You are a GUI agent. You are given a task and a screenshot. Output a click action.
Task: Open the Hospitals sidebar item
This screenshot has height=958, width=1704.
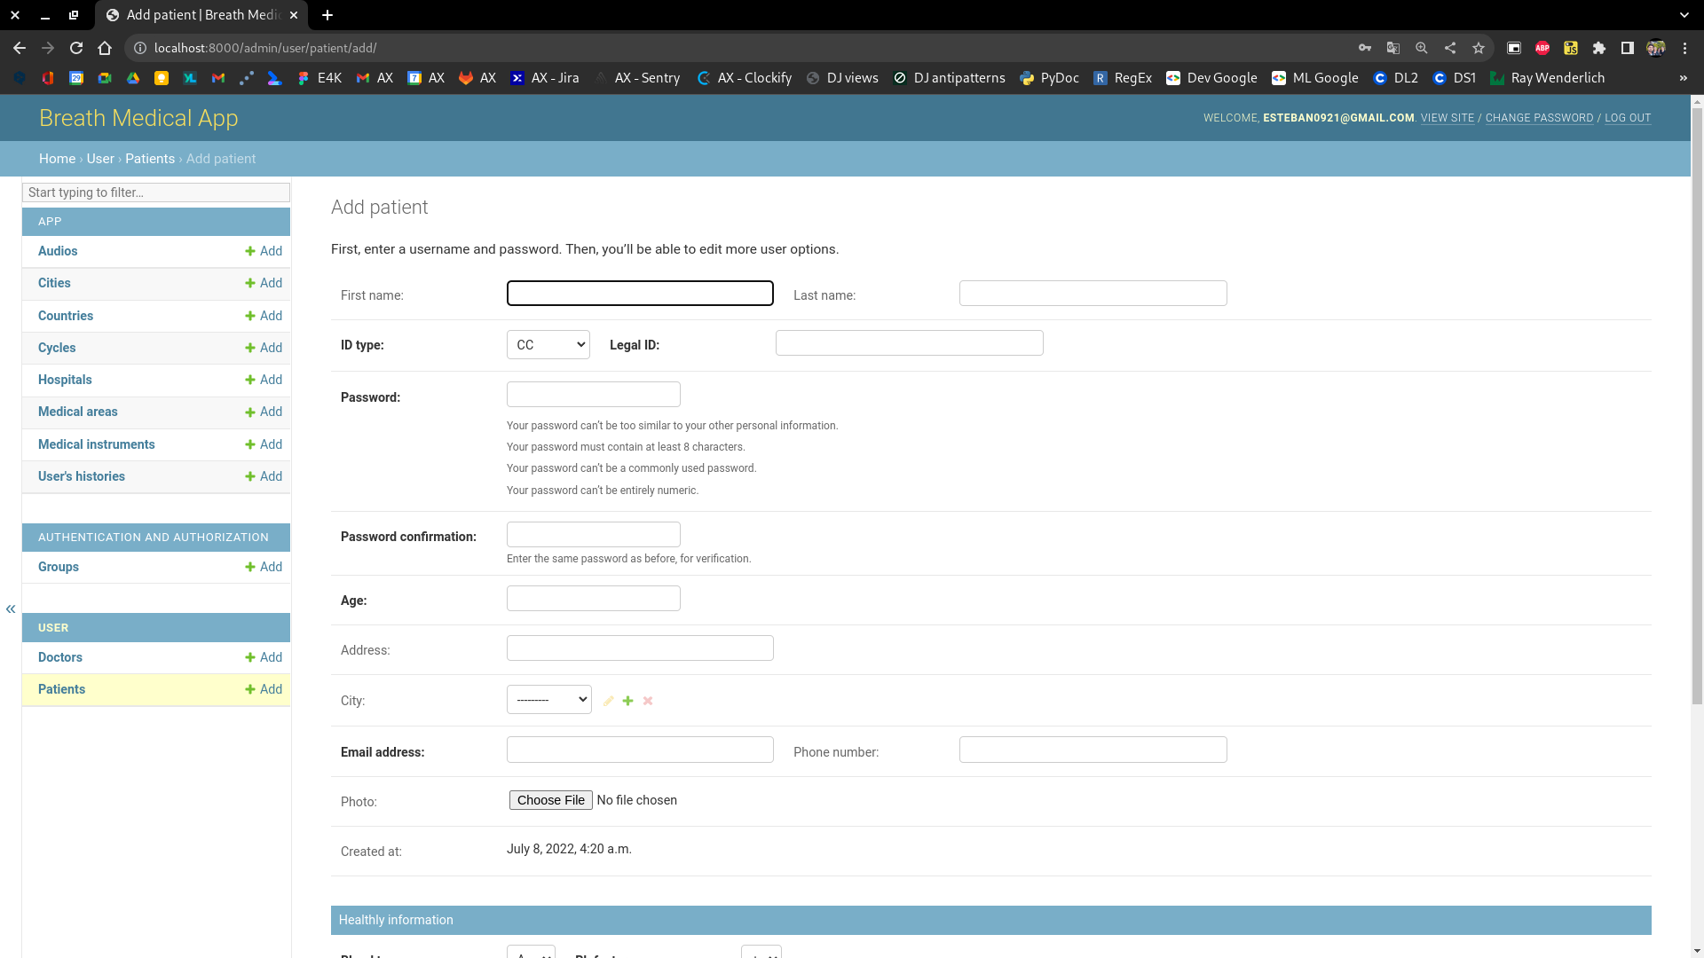(65, 380)
